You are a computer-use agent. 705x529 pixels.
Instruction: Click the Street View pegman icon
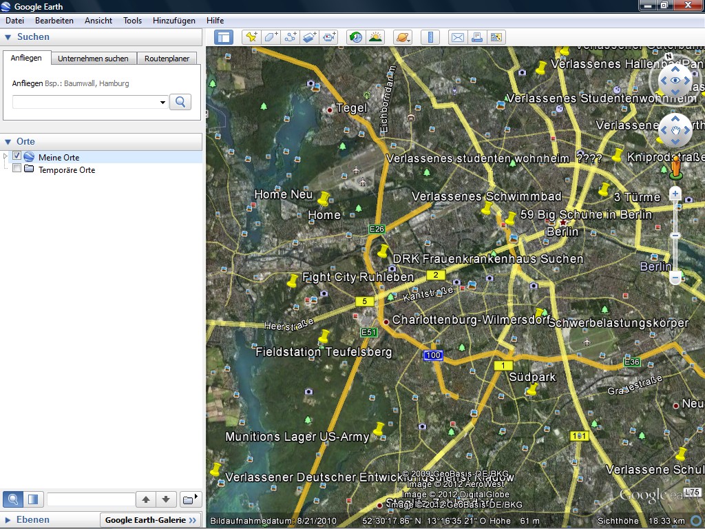click(x=675, y=167)
